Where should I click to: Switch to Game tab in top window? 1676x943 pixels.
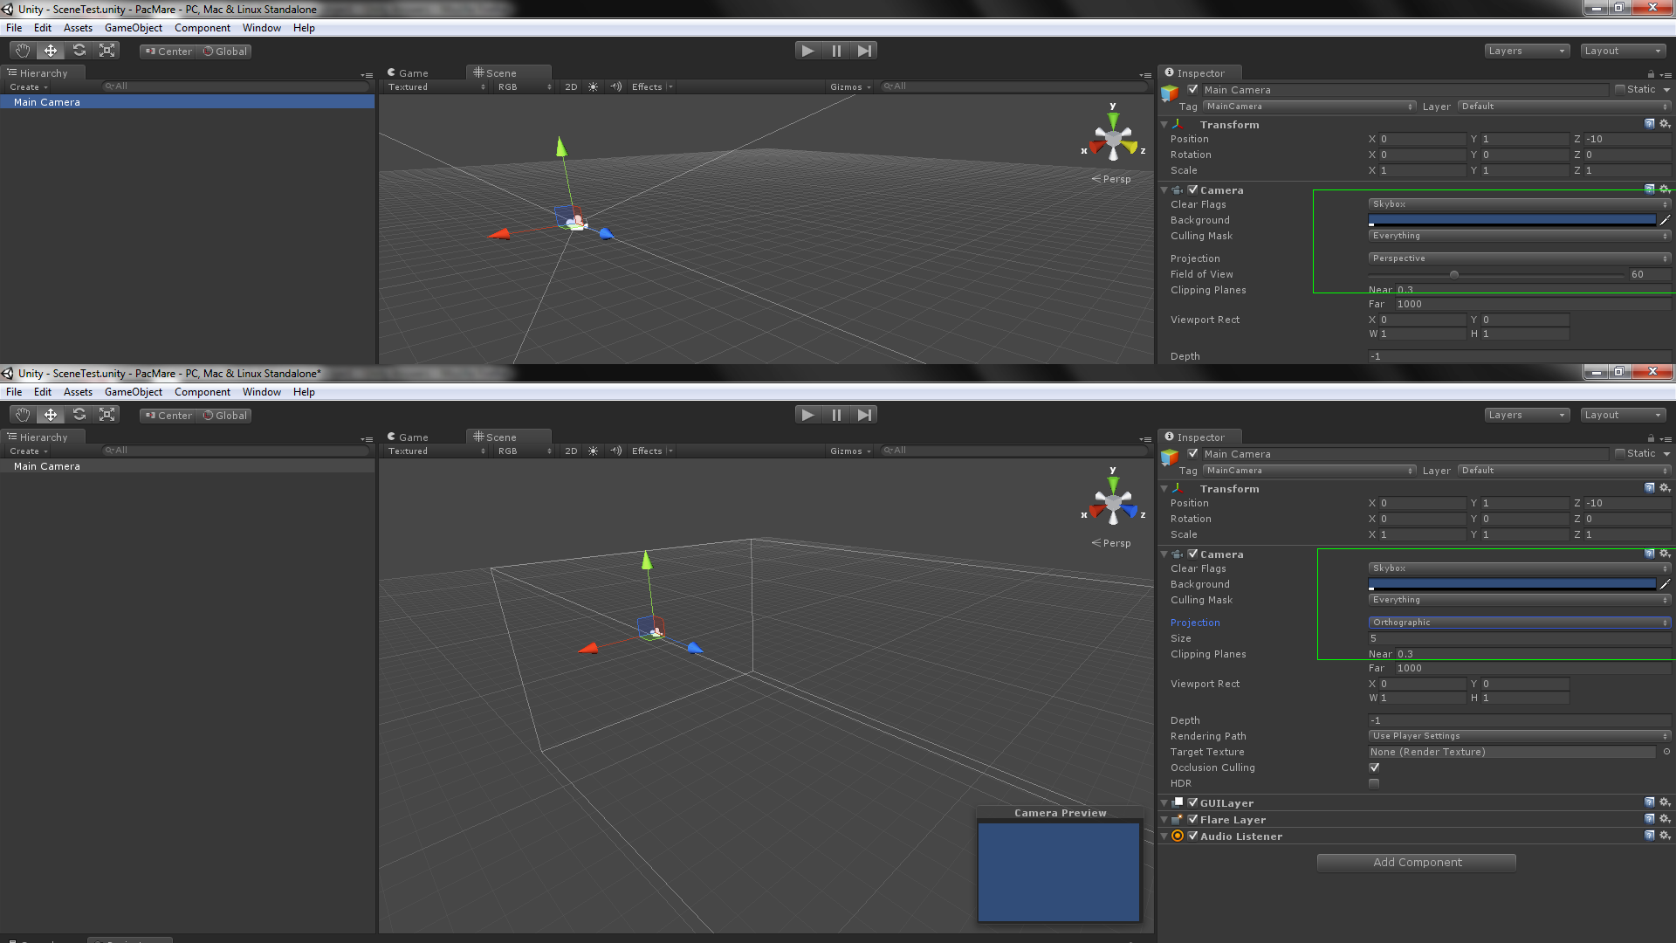point(409,72)
